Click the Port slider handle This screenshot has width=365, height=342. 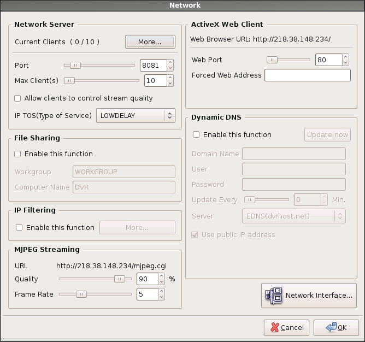[x=75, y=66]
